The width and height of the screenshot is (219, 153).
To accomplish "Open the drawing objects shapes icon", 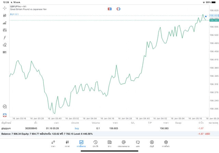I will 4,45.
